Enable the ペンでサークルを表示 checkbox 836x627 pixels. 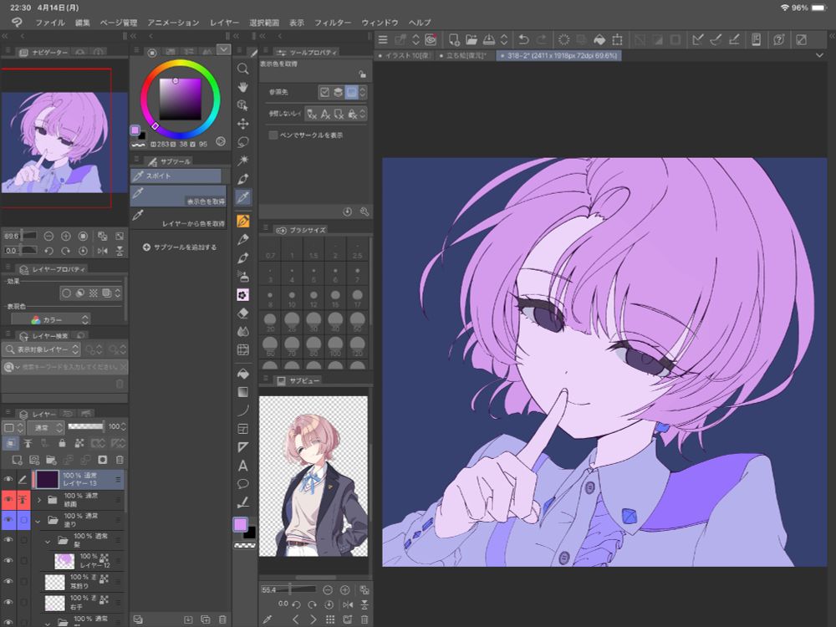pos(273,135)
